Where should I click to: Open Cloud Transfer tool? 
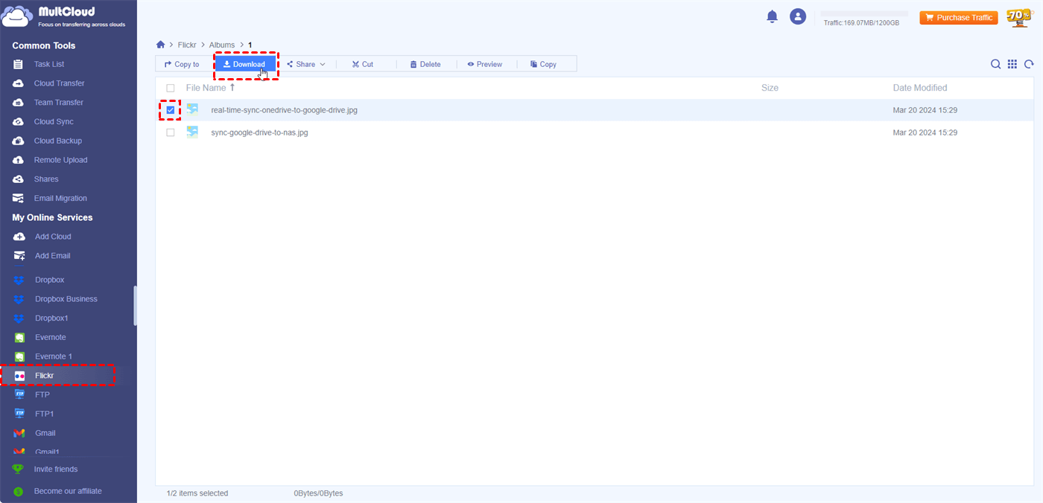59,83
